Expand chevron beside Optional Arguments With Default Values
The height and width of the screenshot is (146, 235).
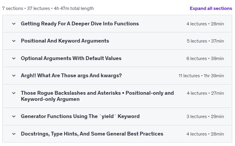pos(14,58)
